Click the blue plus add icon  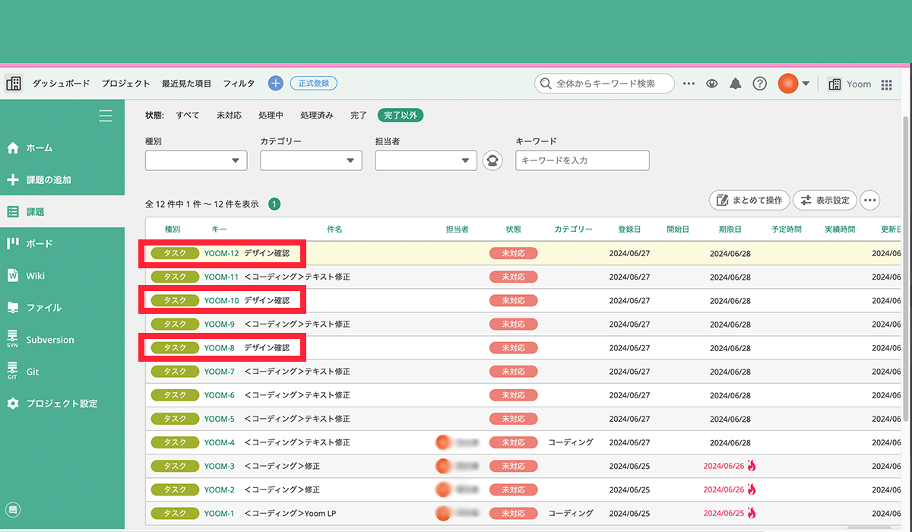[x=275, y=84]
